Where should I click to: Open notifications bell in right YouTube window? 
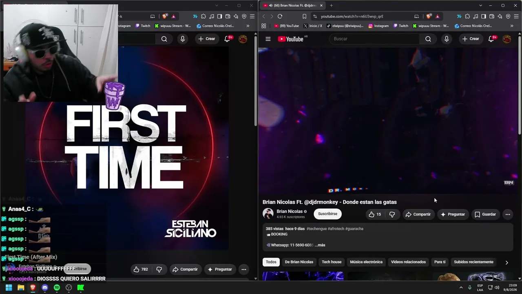coord(492,39)
